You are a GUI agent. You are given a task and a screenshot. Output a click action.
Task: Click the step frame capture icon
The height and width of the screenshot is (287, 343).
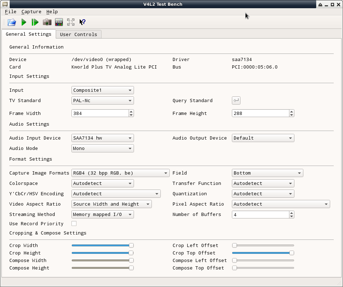[x=35, y=22]
